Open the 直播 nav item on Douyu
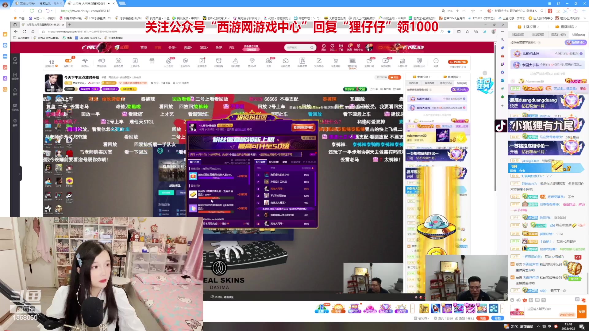Viewport: 589px width, 331px height. [158, 48]
